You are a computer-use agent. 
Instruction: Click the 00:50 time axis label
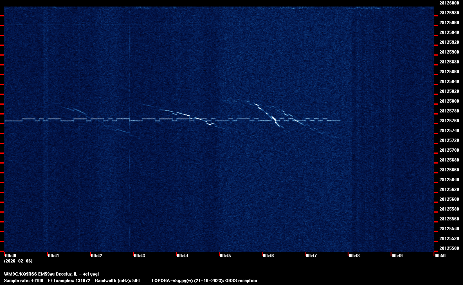440,256
